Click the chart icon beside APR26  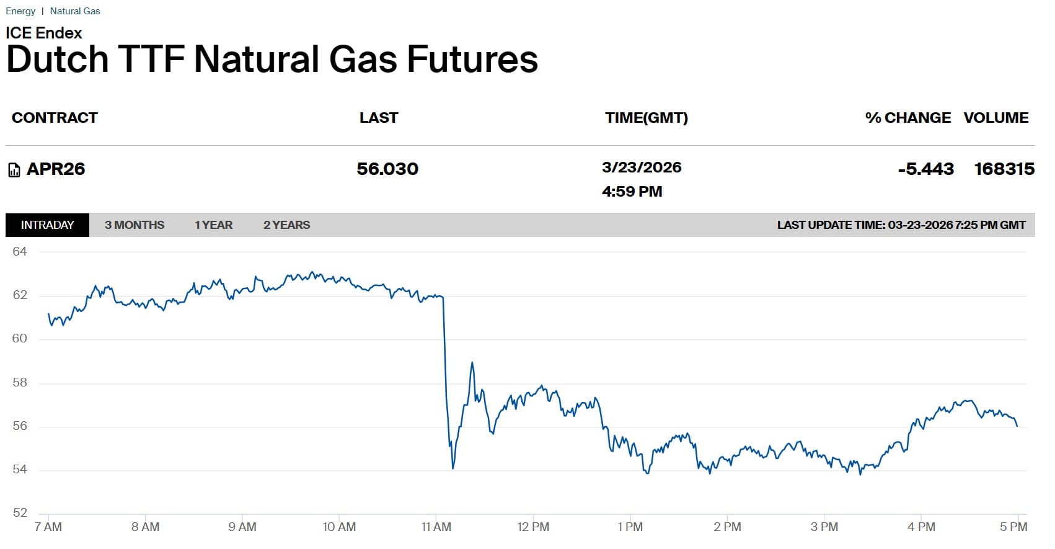click(x=14, y=170)
